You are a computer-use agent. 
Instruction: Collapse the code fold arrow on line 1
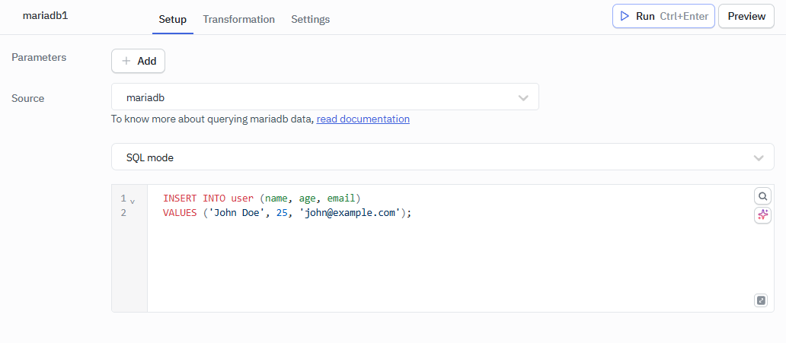(x=133, y=202)
